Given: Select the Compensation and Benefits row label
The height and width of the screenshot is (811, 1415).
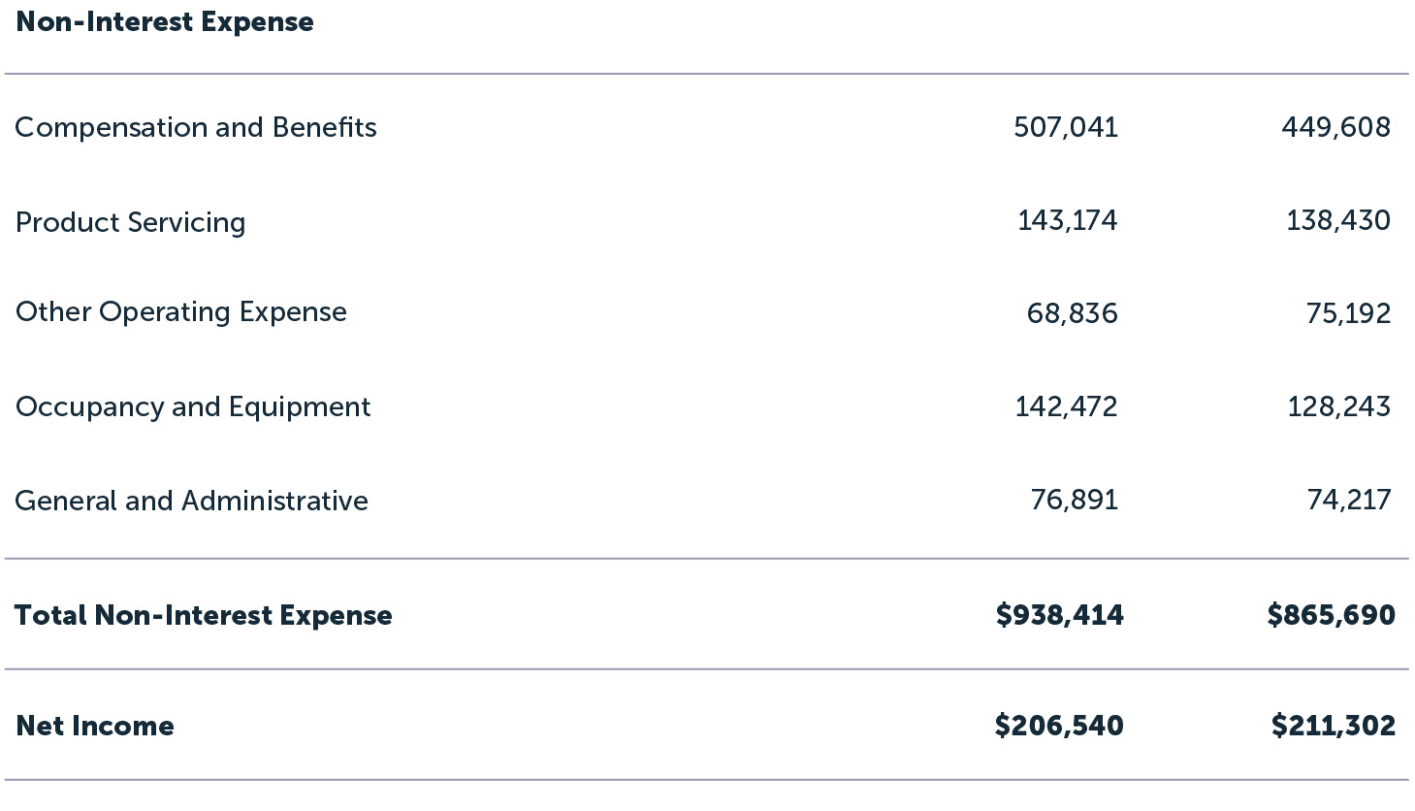Looking at the screenshot, I should click(196, 127).
